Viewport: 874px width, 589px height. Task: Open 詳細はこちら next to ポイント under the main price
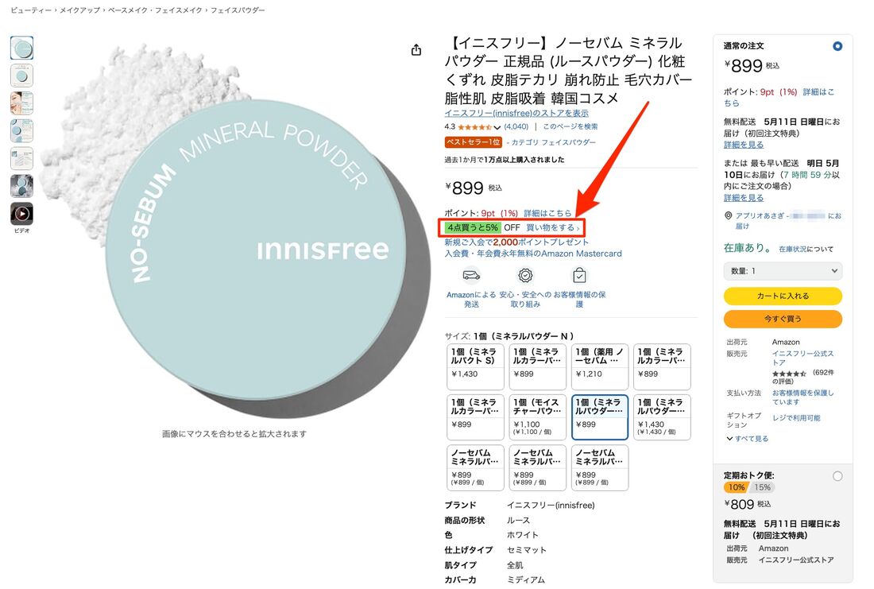tap(547, 213)
